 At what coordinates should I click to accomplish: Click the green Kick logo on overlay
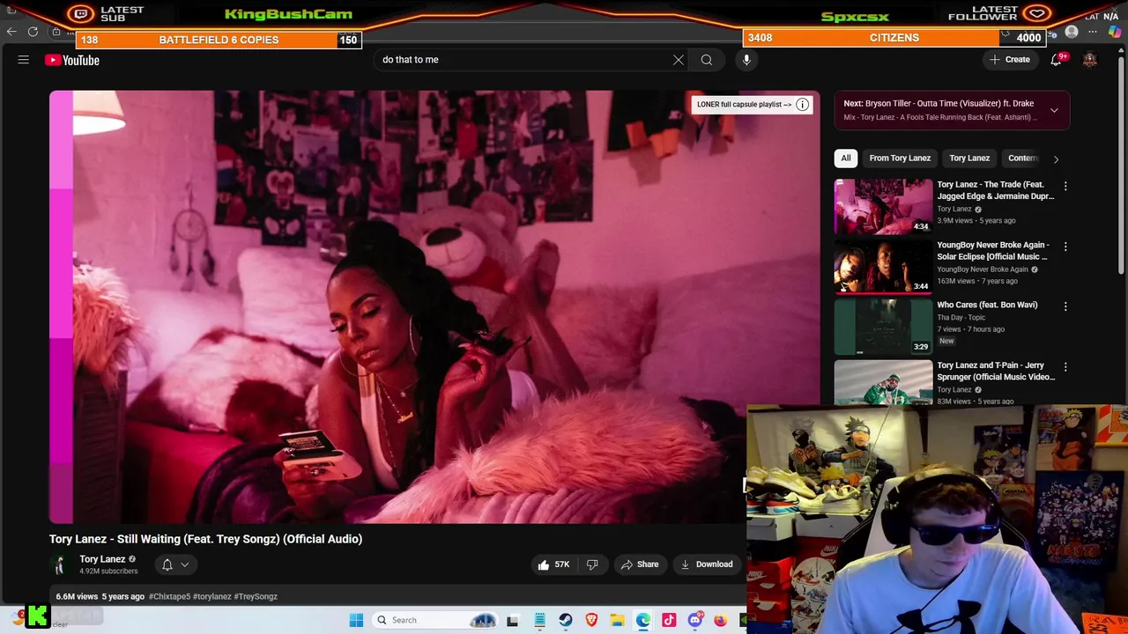[37, 616]
